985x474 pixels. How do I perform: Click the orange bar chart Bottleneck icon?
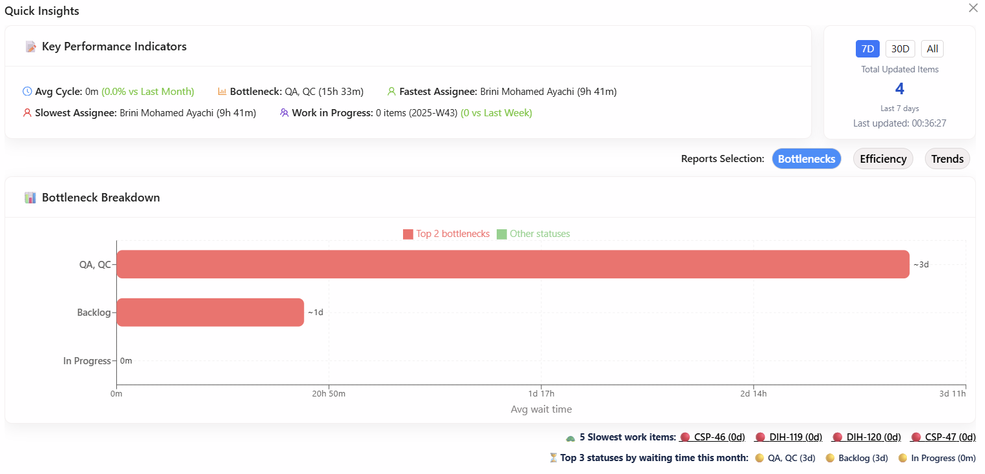(222, 92)
